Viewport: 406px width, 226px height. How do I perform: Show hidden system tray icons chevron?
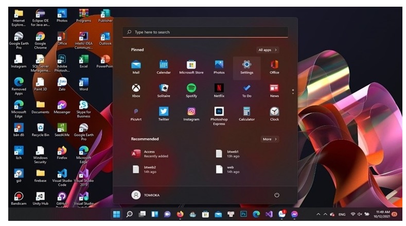(318, 214)
